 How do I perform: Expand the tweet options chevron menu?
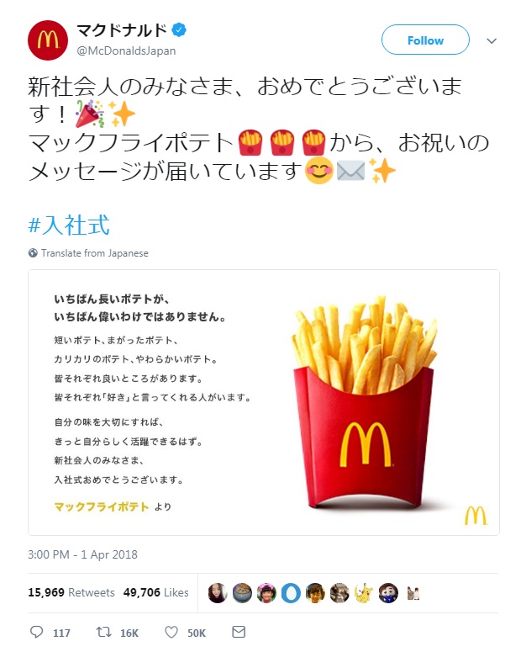[492, 40]
